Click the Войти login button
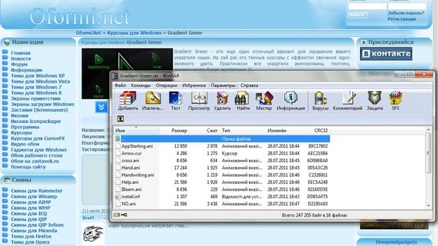 [x=358, y=14]
